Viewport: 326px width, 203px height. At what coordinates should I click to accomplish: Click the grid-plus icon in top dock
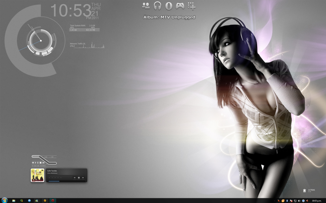pos(192,6)
